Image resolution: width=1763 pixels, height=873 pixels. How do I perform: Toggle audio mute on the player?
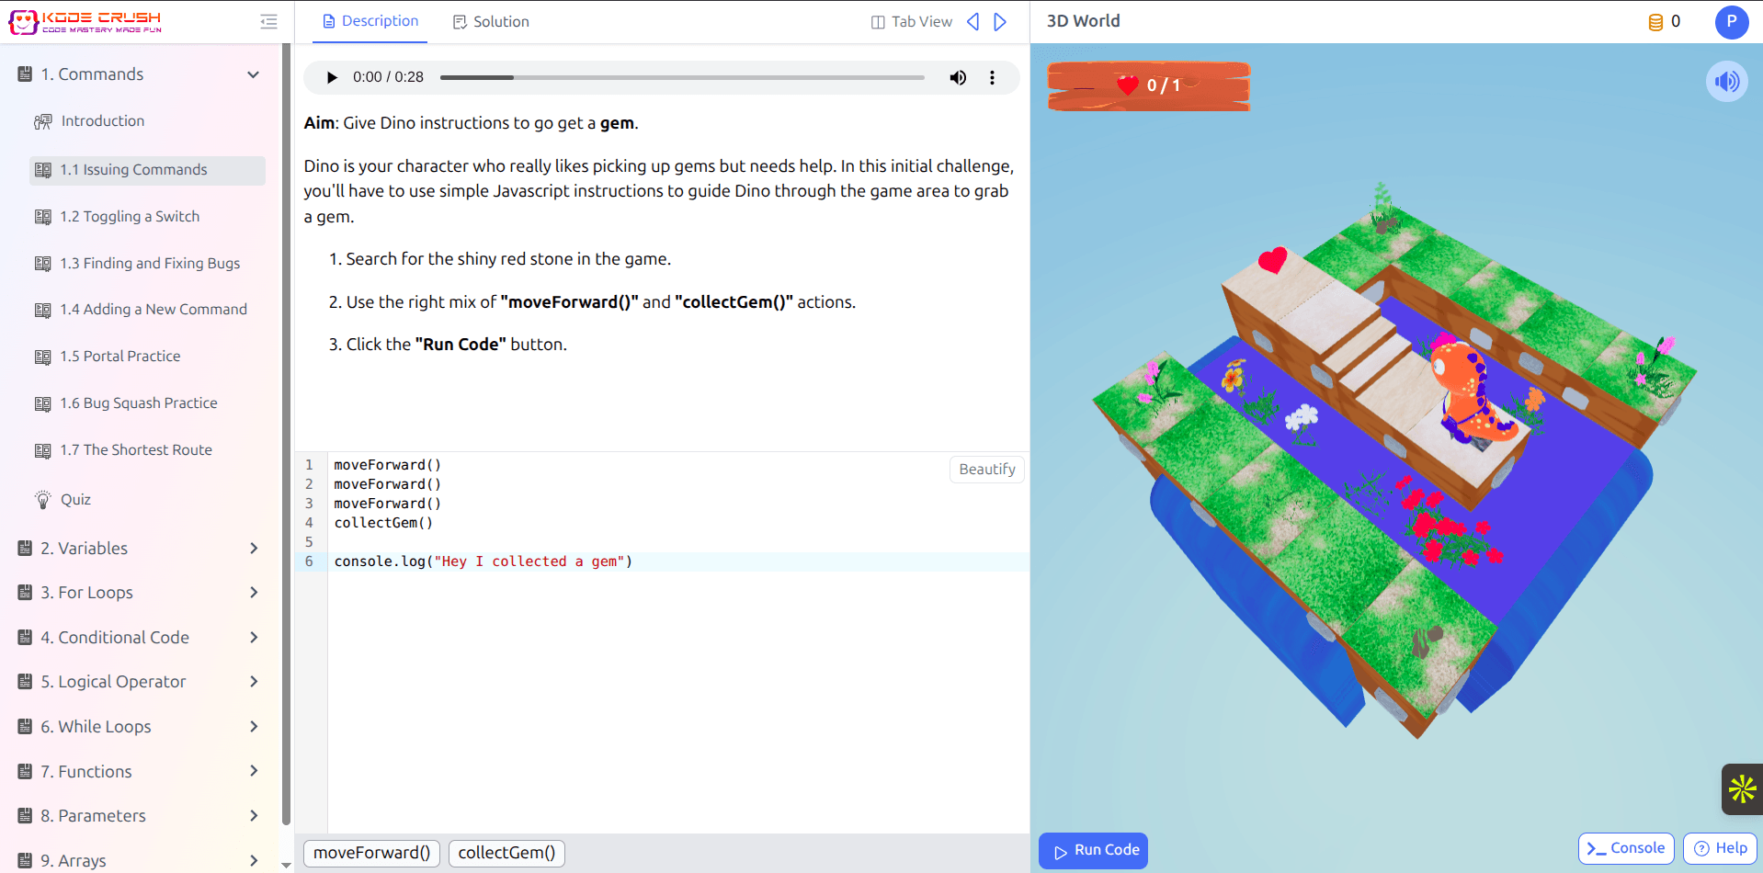(x=958, y=77)
